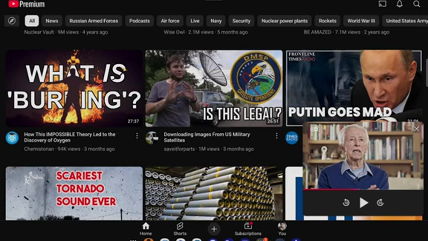Expand the miniplayer from its top-left icon
Viewport: 428px width, 241px height.
pyautogui.click(x=314, y=129)
